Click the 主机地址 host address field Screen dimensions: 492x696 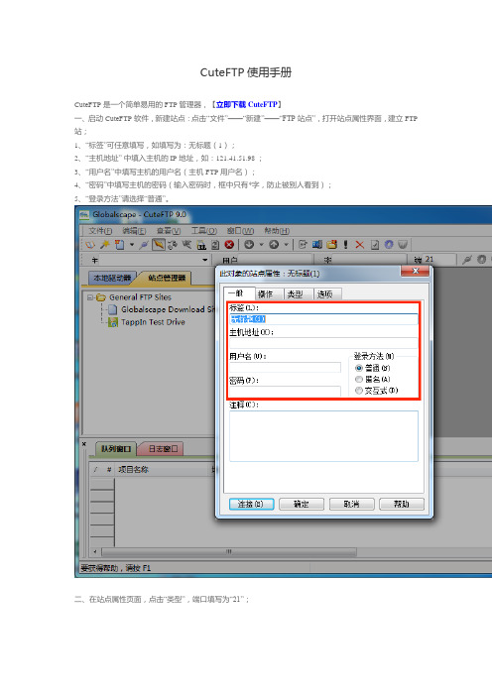323,343
